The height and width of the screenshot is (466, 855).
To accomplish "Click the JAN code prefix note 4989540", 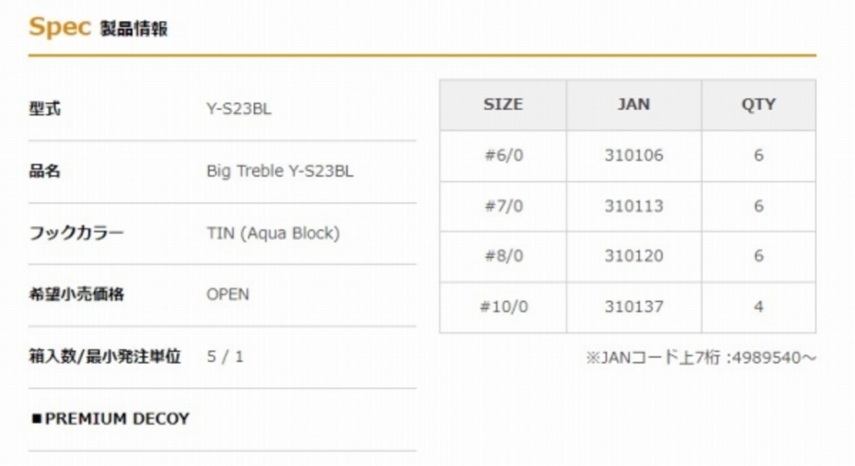I will (x=701, y=358).
